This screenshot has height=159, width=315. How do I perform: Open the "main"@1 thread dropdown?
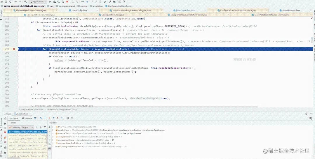(x=21, y=127)
